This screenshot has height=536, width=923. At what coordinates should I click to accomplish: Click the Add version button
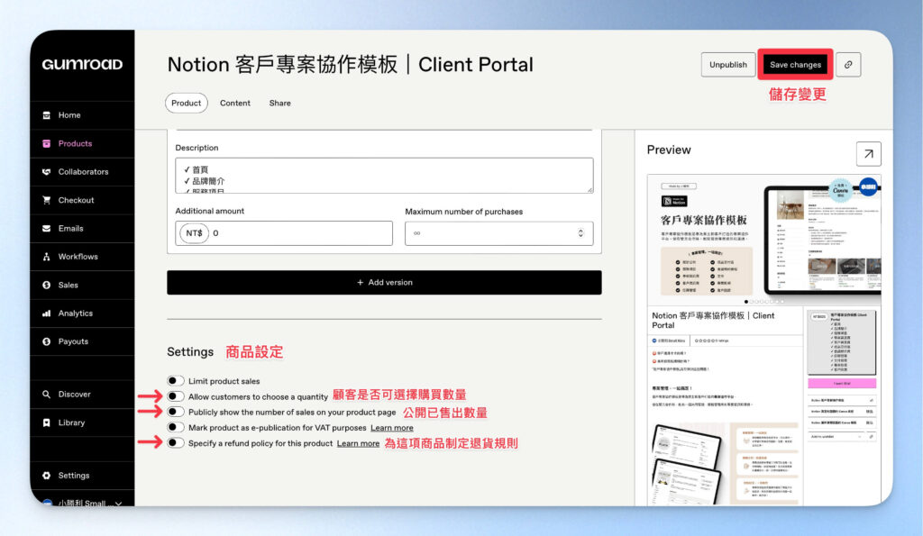click(384, 283)
